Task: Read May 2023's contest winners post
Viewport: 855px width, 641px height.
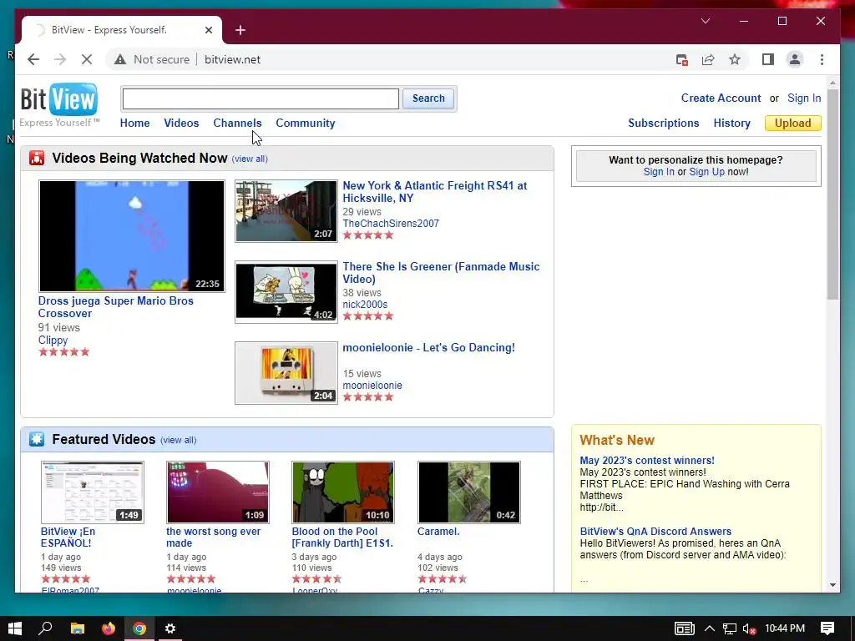Action: [647, 461]
